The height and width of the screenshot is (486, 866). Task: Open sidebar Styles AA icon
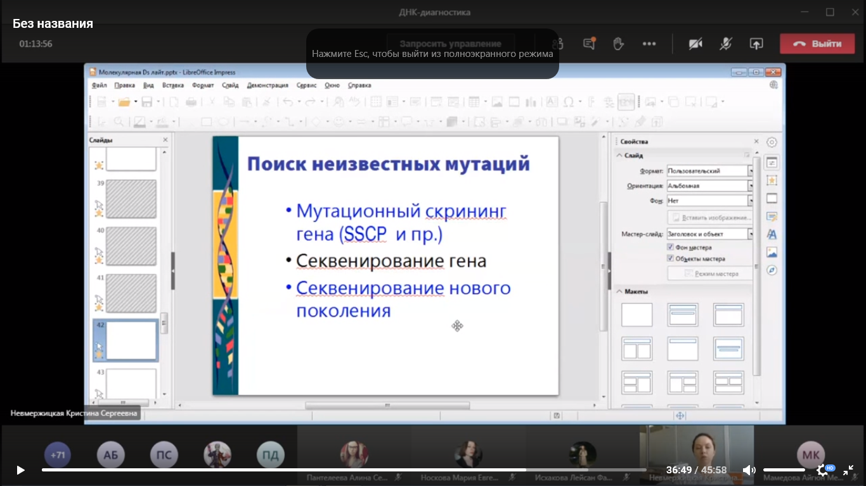coord(772,234)
